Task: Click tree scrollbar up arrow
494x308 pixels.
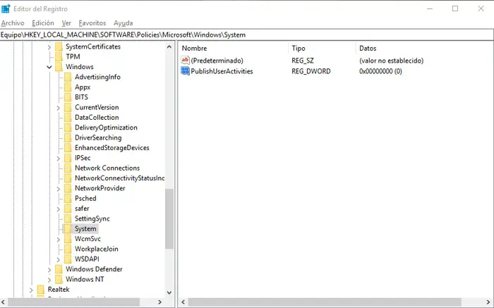Action: point(169,47)
